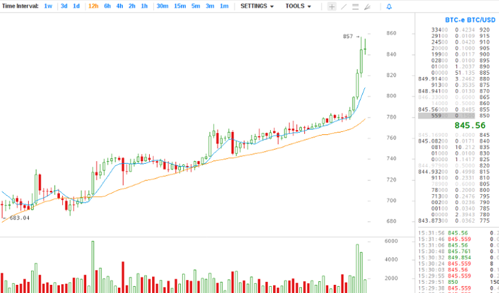Click the 860 price axis label
This screenshot has width=499, height=293.
click(x=392, y=33)
